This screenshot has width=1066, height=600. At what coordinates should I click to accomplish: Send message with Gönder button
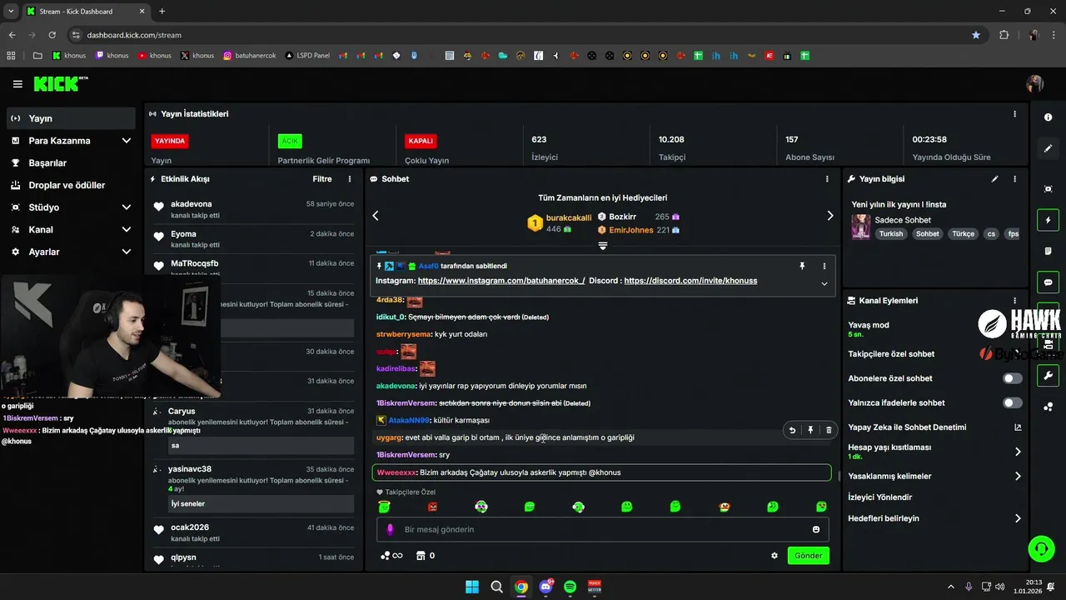808,556
